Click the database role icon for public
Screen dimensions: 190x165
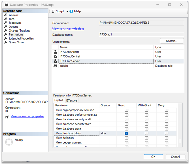(x=55, y=66)
